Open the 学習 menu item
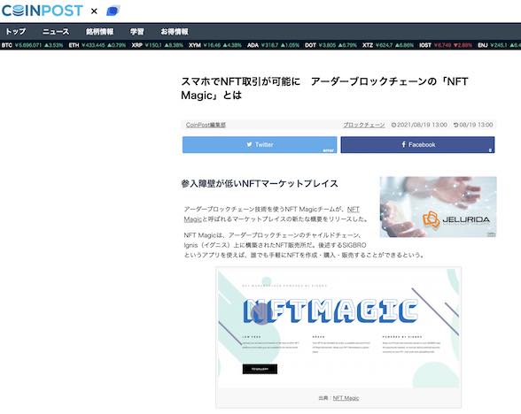 (x=136, y=32)
